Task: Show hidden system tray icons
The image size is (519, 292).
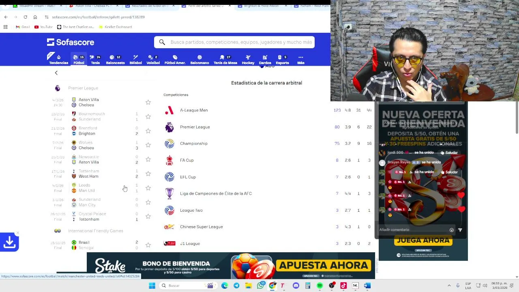Action: [x=449, y=286]
